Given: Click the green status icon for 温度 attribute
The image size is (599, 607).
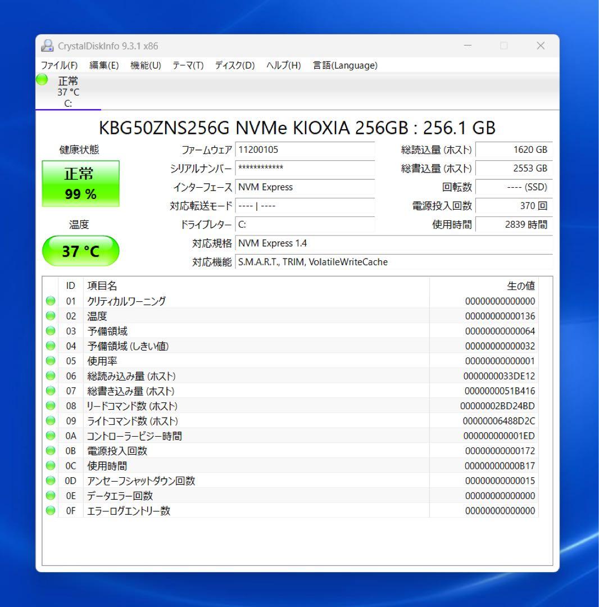Looking at the screenshot, I should point(51,316).
